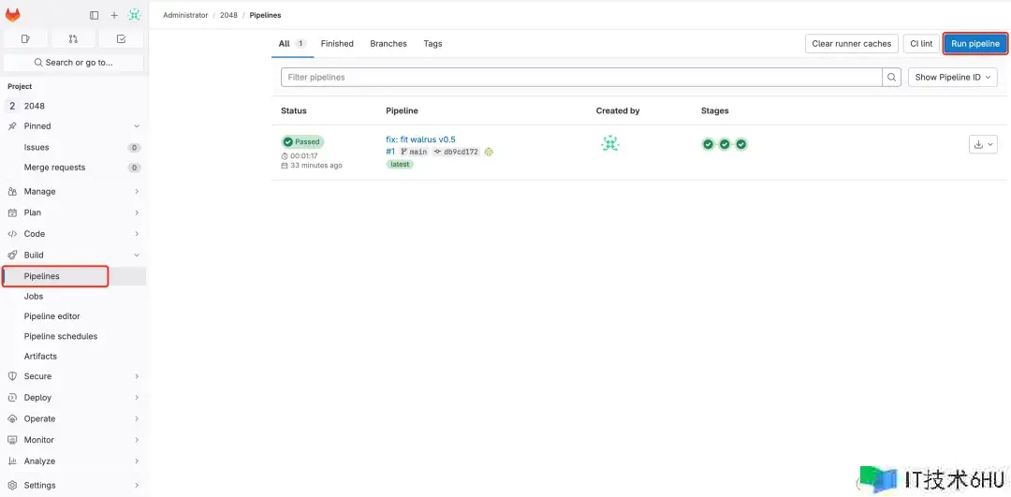
Task: Switch to the Finished tab
Action: [x=337, y=44]
